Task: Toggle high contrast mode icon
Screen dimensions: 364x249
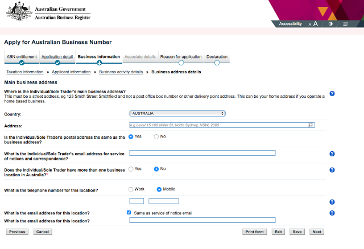Action: (330, 24)
